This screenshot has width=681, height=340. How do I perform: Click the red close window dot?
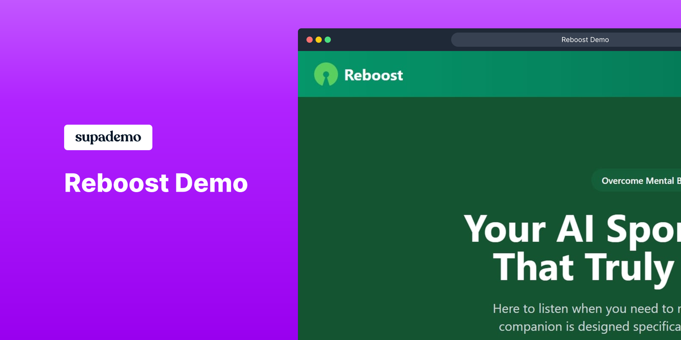(x=309, y=40)
